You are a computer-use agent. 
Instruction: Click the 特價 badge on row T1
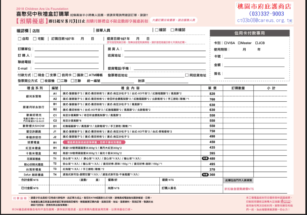tap(205, 158)
